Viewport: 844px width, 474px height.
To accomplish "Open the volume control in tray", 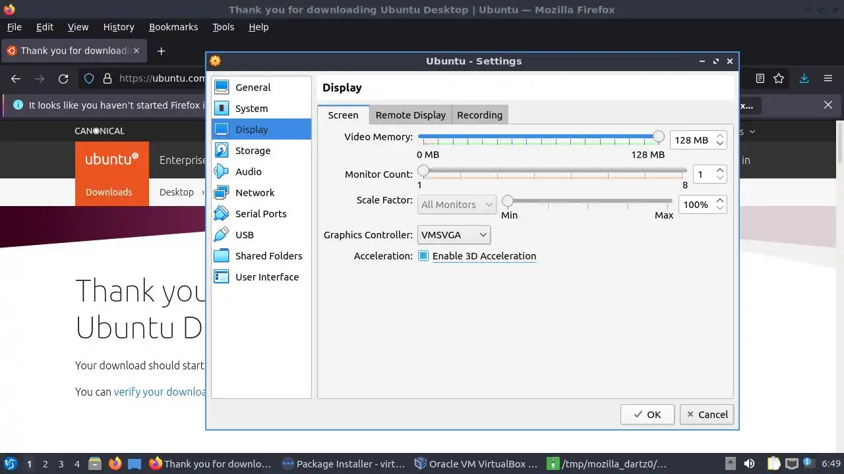I will pos(750,463).
